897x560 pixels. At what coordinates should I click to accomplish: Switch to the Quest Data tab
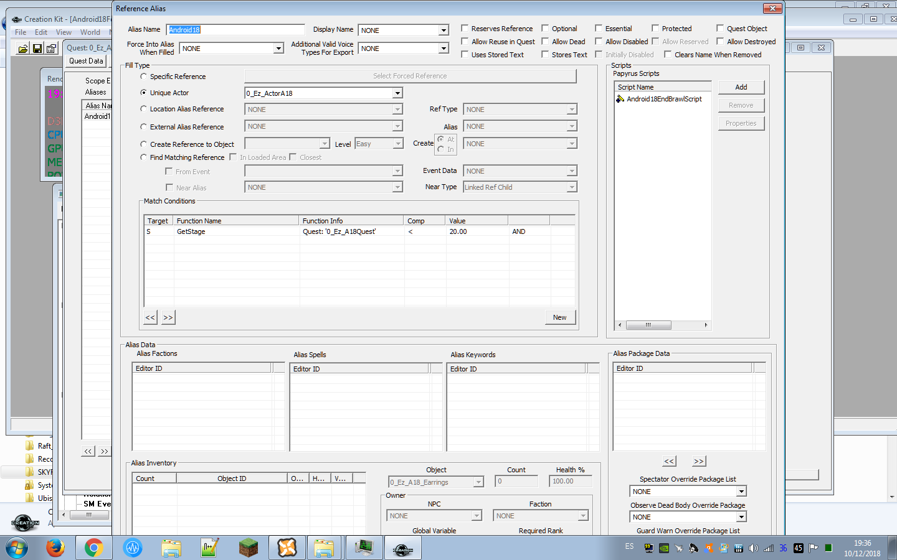tap(85, 60)
